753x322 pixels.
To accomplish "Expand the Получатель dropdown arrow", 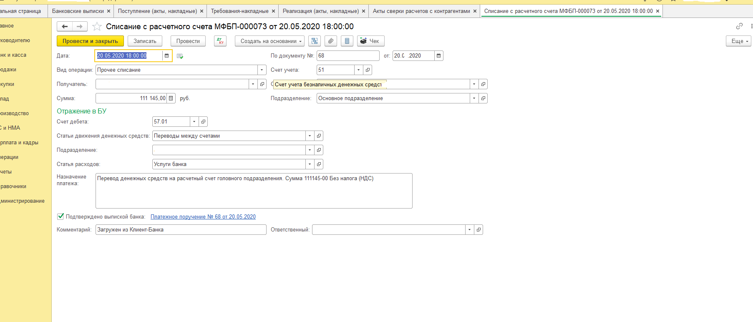I will (x=253, y=84).
